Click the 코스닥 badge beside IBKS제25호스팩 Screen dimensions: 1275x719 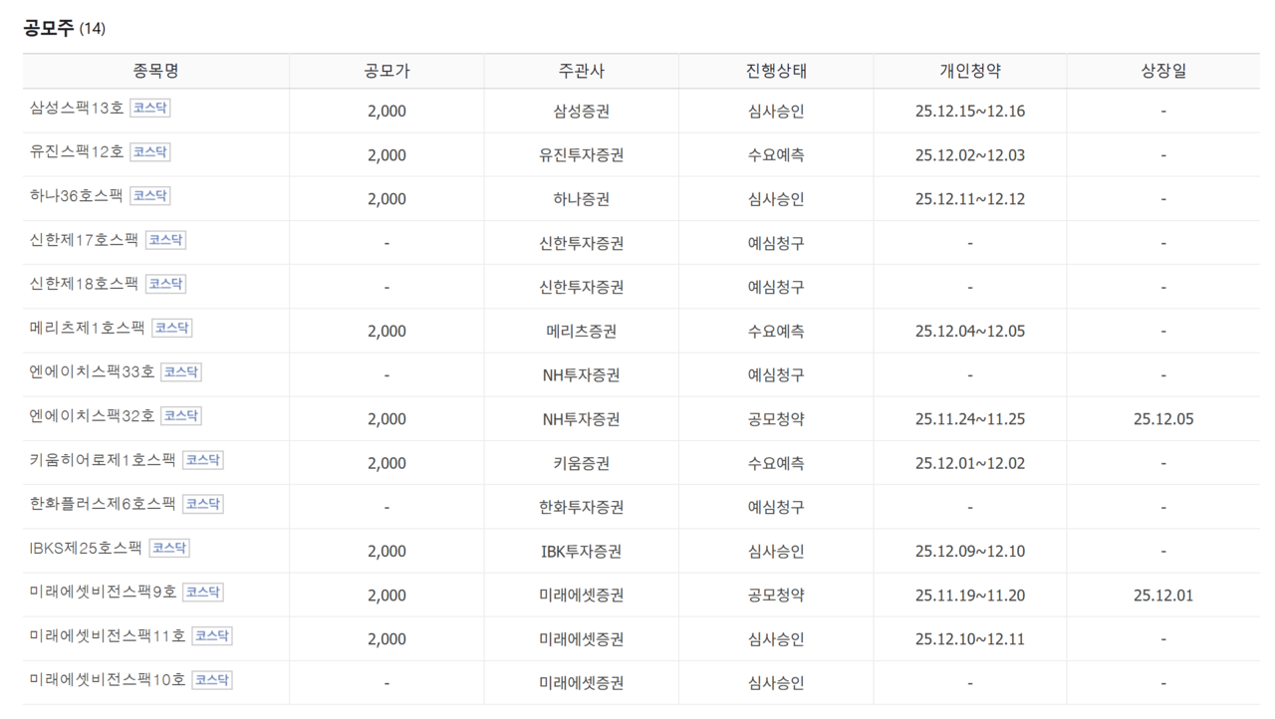coord(169,547)
